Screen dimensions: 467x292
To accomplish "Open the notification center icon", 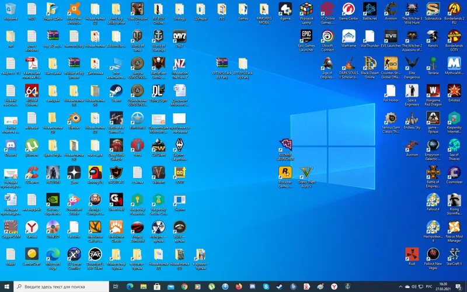I will click(x=458, y=287).
